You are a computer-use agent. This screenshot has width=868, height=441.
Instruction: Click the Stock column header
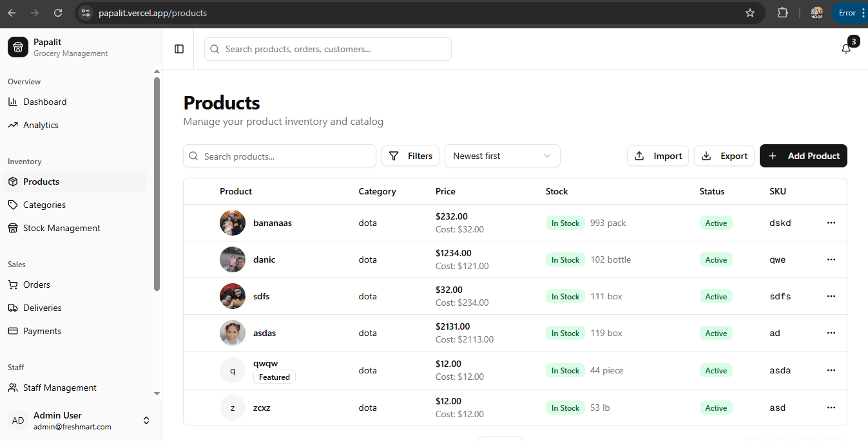click(557, 191)
